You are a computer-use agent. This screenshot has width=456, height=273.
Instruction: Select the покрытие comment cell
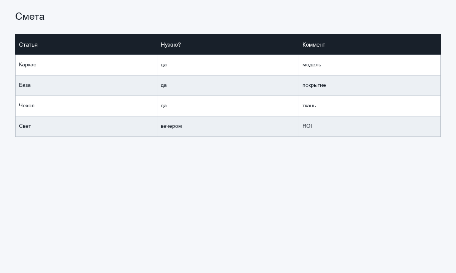pos(370,85)
